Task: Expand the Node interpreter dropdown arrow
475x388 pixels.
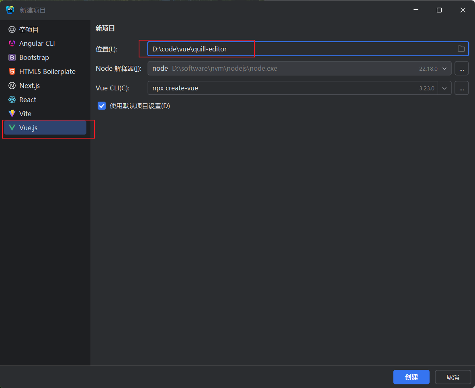Action: tap(444, 68)
